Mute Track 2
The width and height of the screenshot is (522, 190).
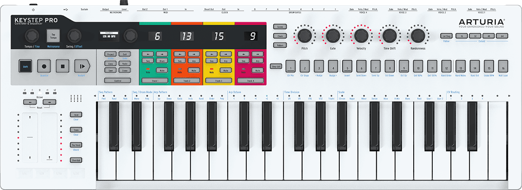click(x=193, y=70)
